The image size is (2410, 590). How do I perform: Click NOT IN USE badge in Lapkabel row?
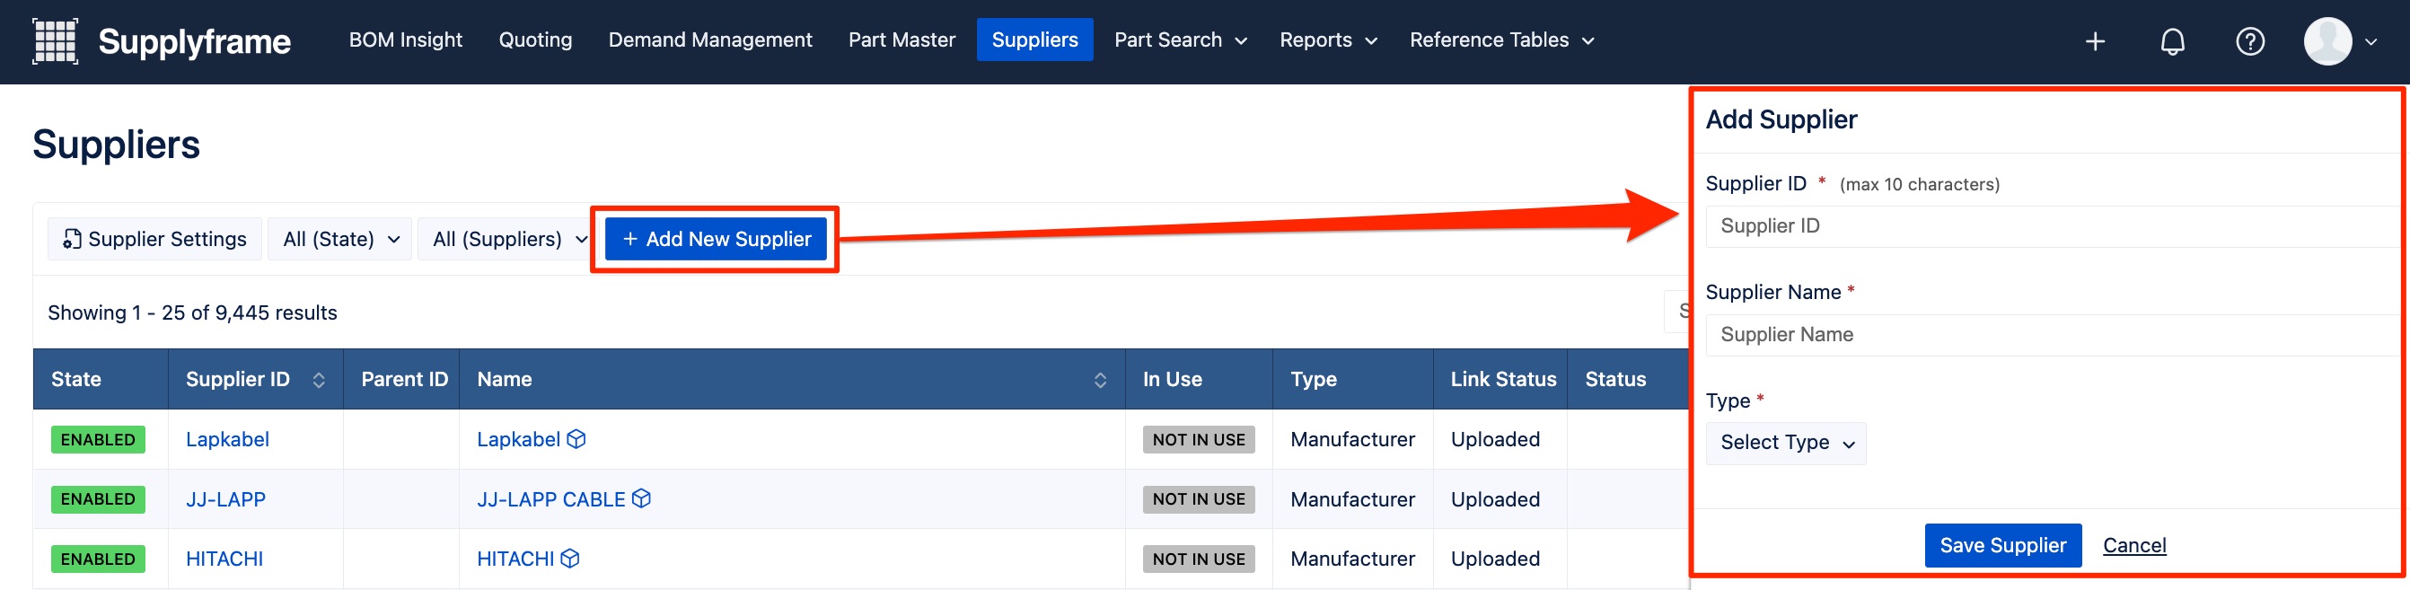pos(1199,439)
